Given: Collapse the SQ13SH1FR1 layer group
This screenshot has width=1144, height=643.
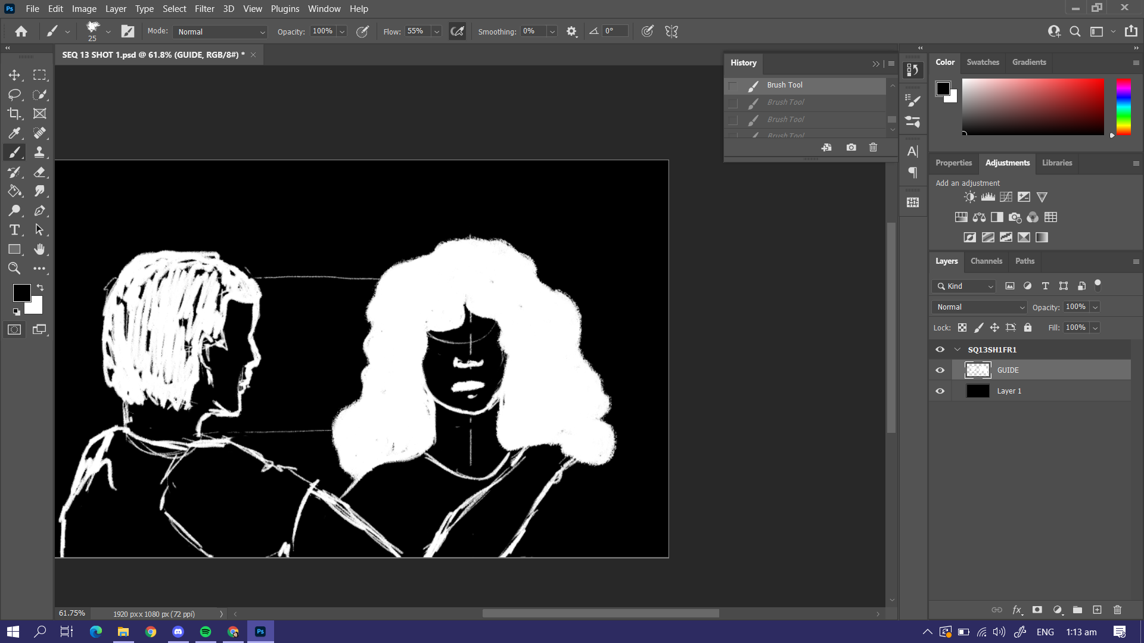Looking at the screenshot, I should (958, 349).
